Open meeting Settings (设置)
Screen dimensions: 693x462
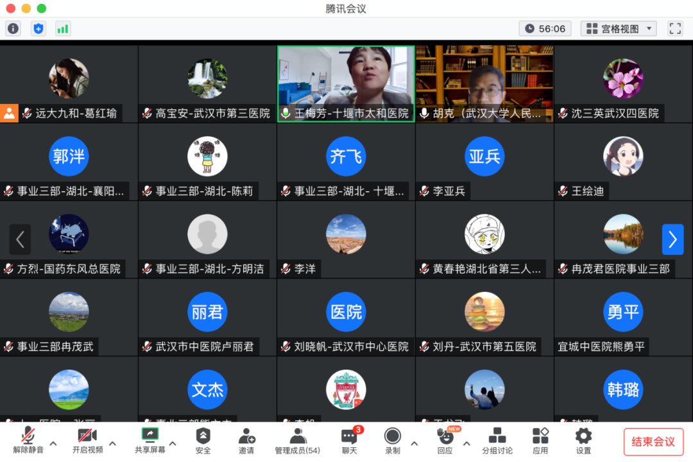click(x=583, y=440)
